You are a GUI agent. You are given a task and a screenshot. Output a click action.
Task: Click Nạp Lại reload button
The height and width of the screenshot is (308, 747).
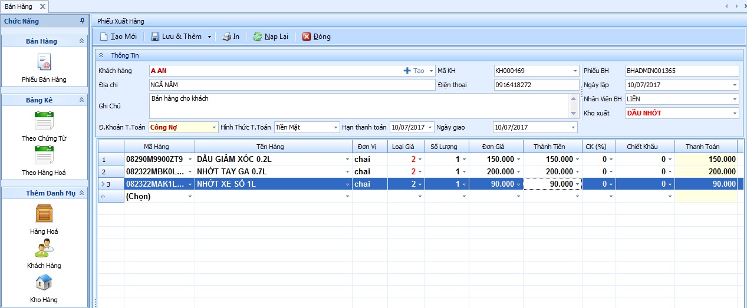click(x=271, y=37)
